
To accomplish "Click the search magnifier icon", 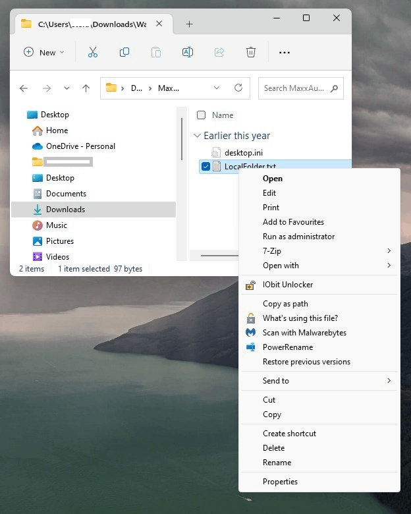I will 334,88.
